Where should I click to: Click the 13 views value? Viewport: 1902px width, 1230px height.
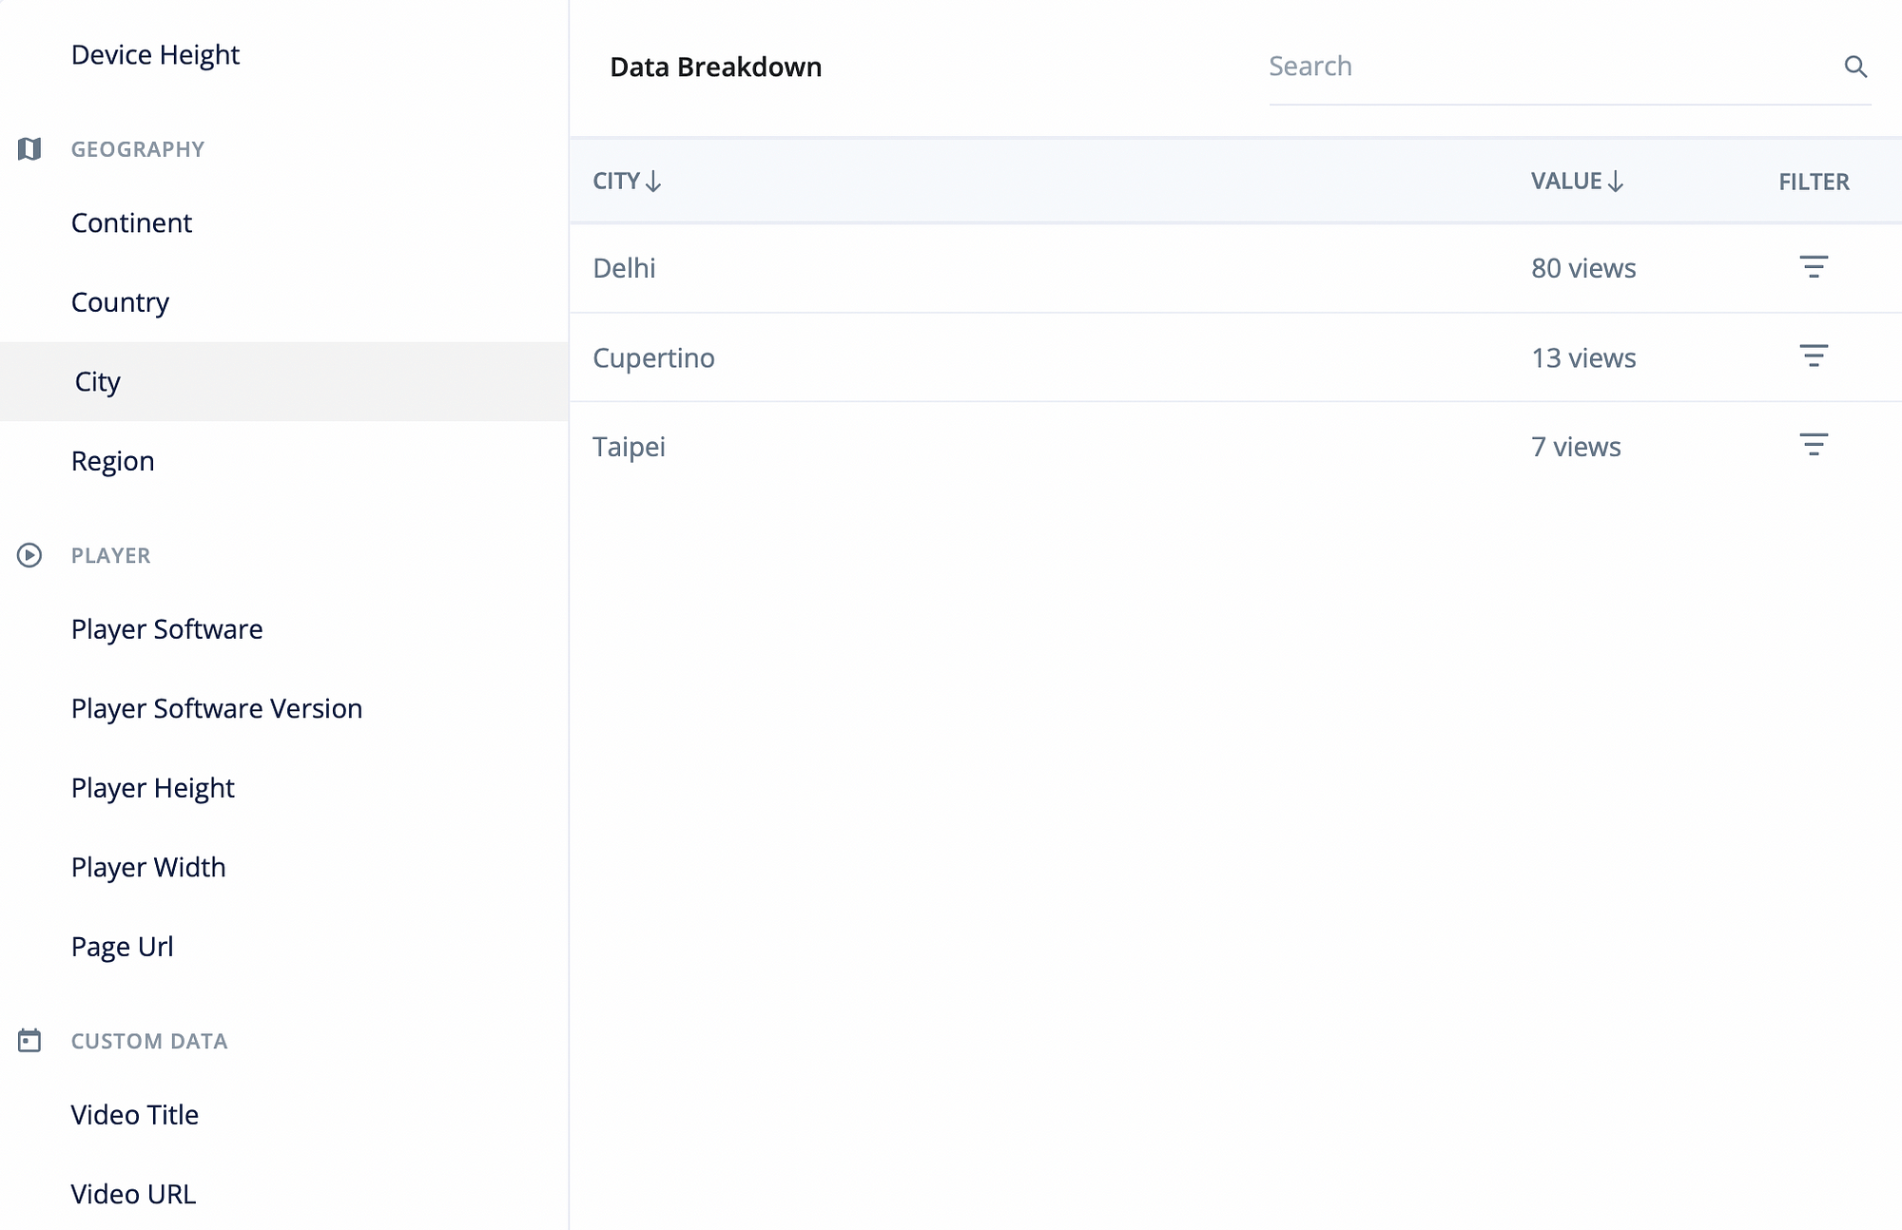coord(1583,358)
